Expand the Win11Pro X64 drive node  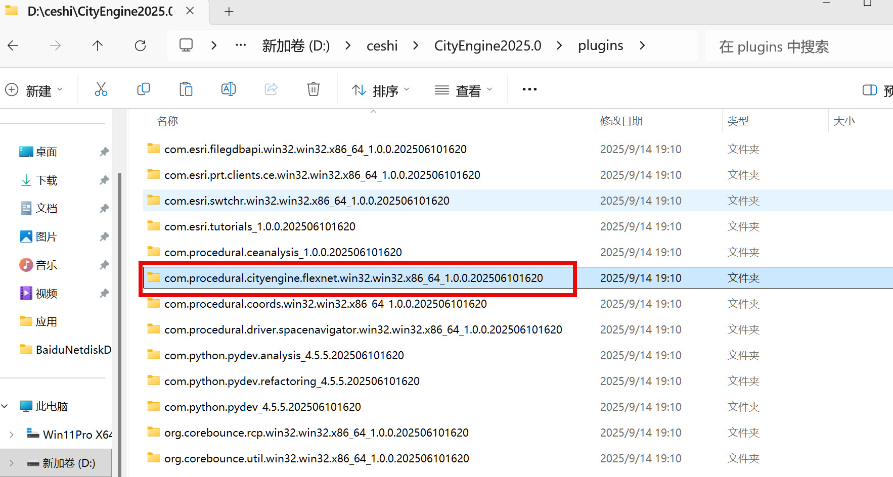point(12,435)
